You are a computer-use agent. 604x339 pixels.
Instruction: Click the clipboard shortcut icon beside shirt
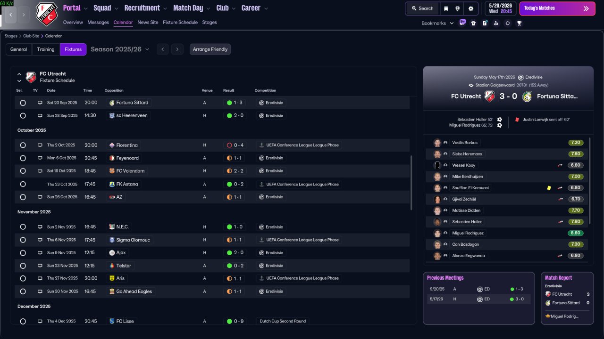pos(485,23)
